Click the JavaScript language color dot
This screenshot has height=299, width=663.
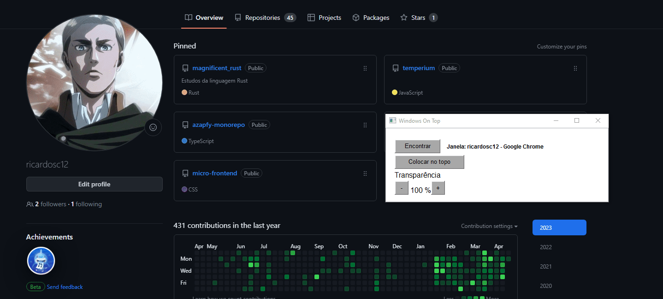(x=395, y=92)
